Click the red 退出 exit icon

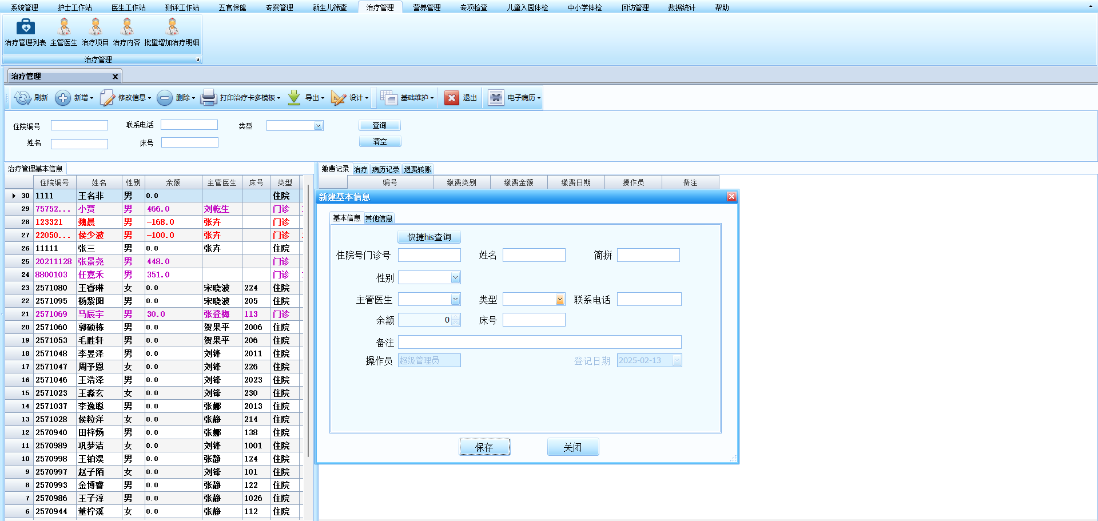(x=452, y=98)
